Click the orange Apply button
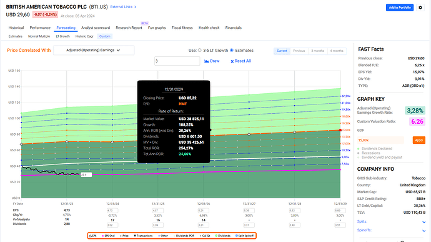 click(x=419, y=140)
